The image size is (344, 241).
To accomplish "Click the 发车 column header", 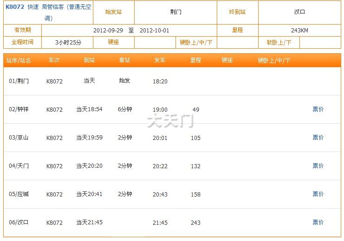I will (160, 61).
